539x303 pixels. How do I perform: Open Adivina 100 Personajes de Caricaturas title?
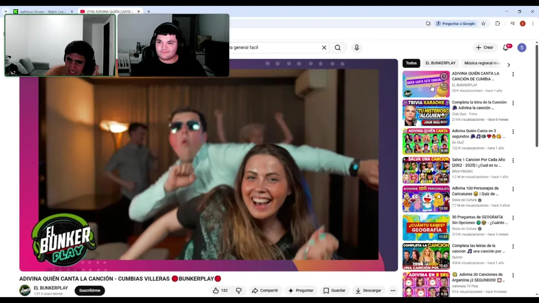click(475, 191)
